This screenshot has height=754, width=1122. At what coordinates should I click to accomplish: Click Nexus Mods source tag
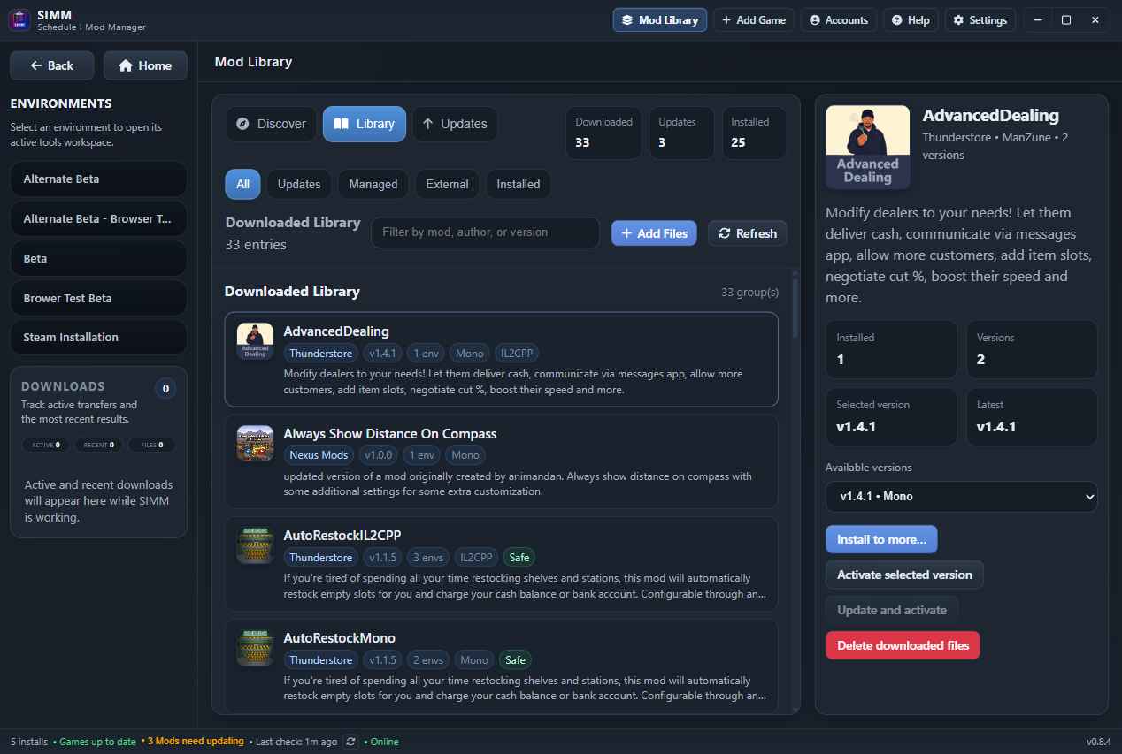[319, 455]
